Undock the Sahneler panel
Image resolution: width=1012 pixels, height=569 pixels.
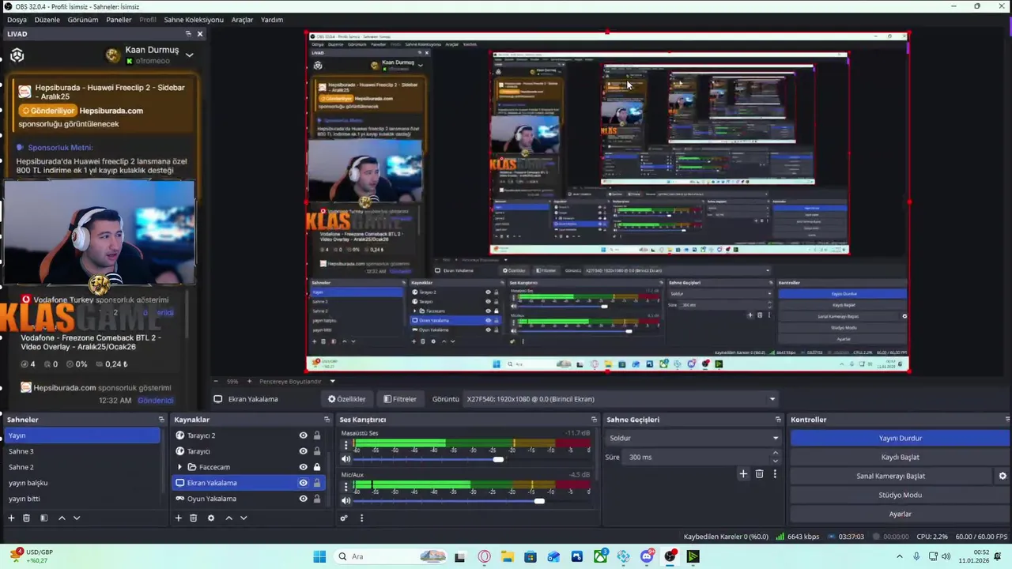[x=161, y=420]
